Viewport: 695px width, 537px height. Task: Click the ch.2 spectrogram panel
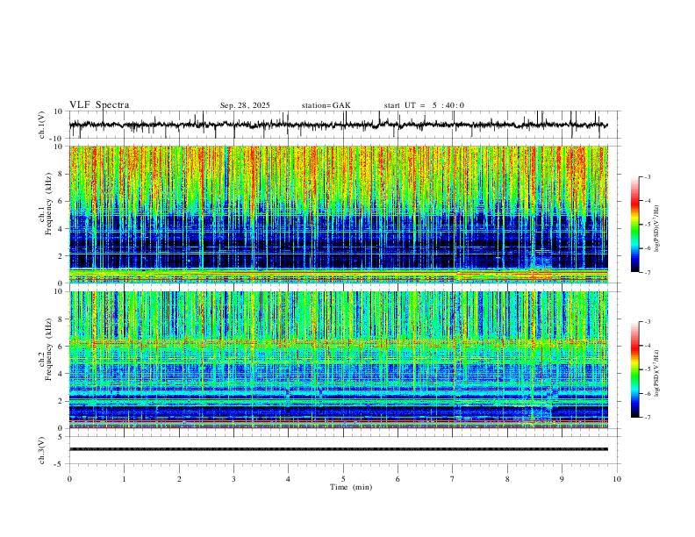pos(339,360)
